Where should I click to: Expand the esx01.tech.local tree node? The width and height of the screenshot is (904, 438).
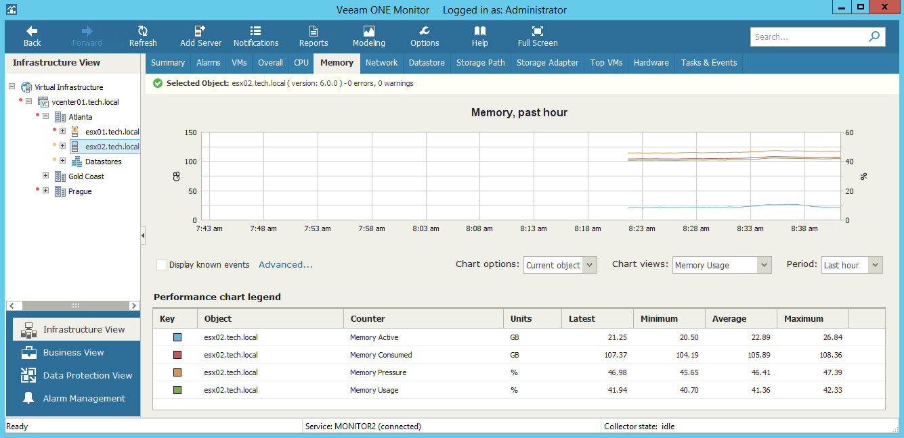(x=62, y=131)
